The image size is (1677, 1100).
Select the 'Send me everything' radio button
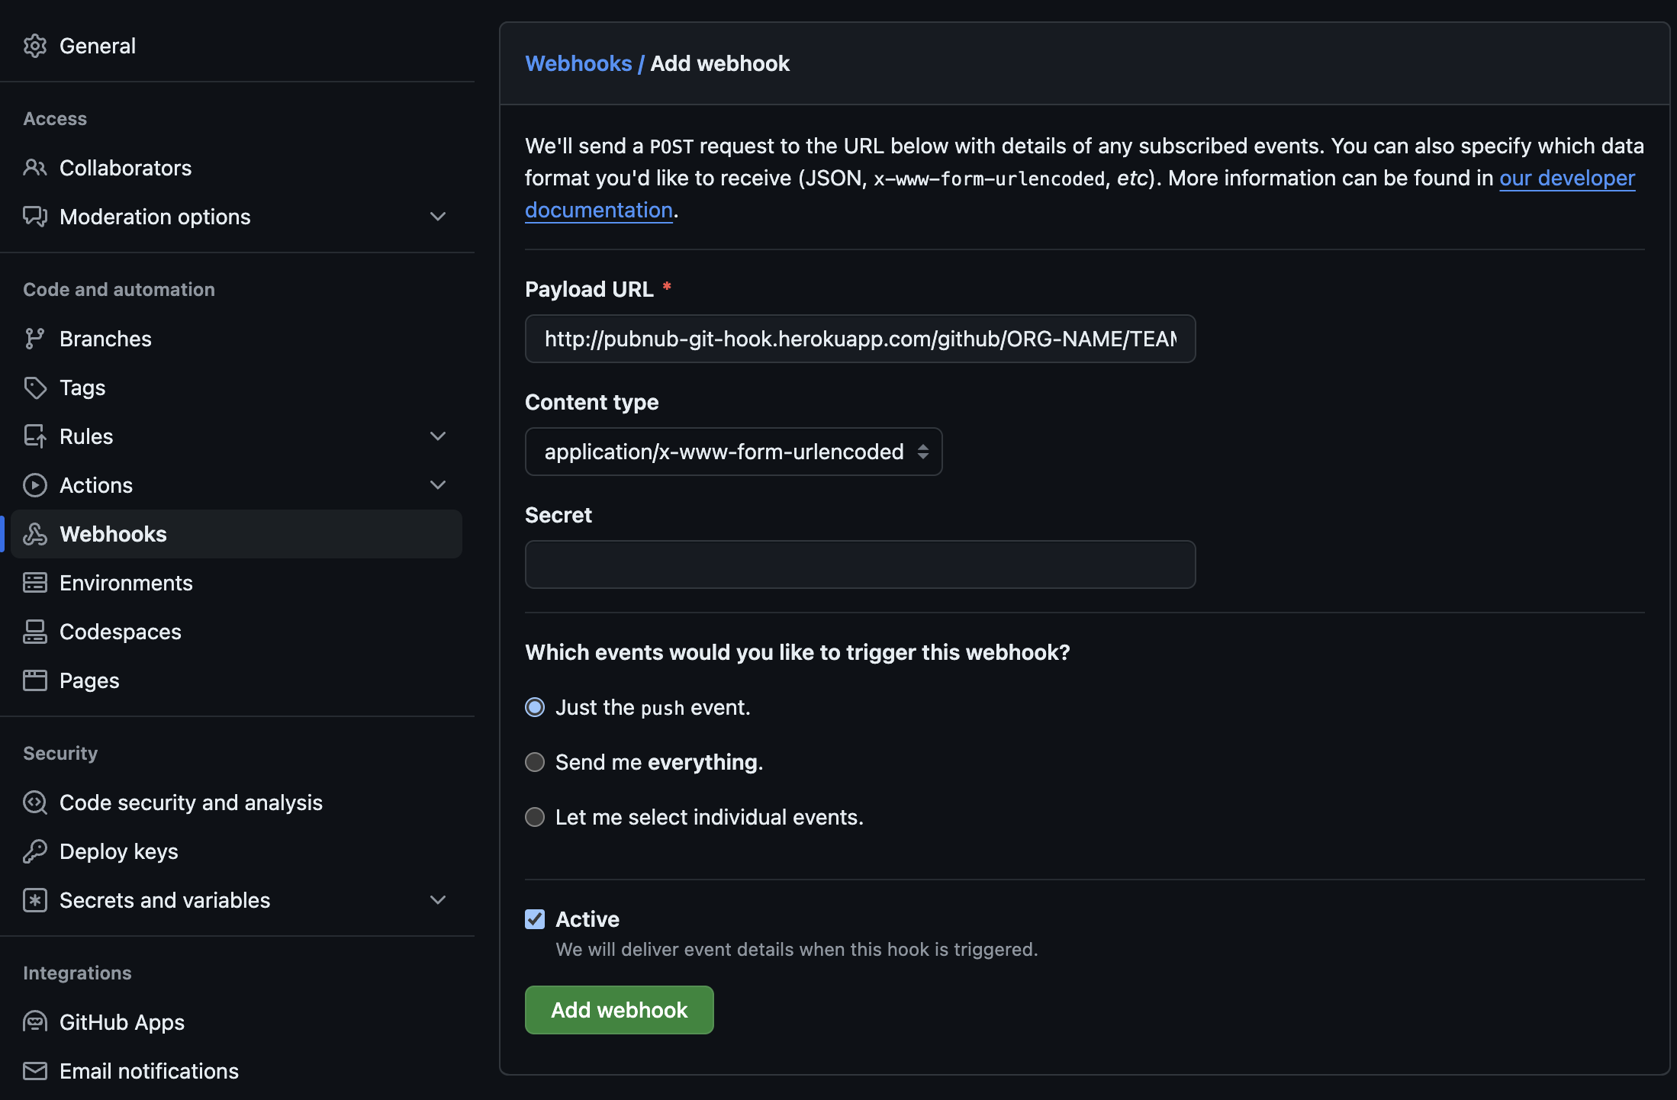pos(535,762)
